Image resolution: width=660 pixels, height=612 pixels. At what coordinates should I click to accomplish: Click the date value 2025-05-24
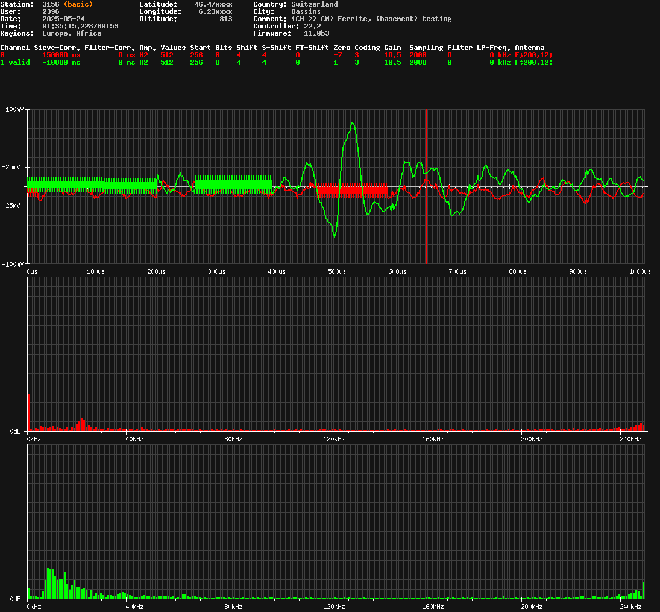click(63, 19)
